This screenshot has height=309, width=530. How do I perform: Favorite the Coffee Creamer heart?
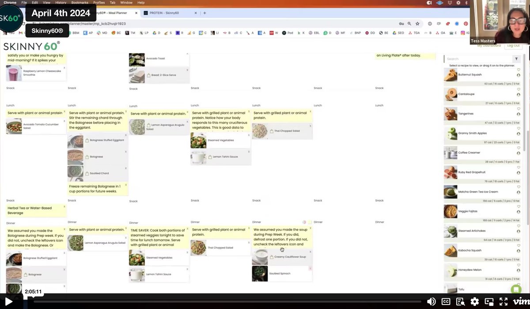(x=519, y=148)
